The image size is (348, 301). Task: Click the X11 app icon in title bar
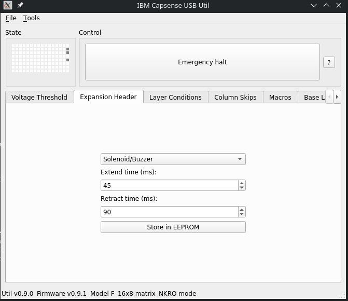pyautogui.click(x=7, y=5)
